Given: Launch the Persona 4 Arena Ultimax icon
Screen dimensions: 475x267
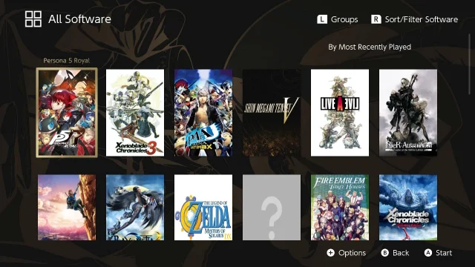Looking at the screenshot, I should point(203,113).
